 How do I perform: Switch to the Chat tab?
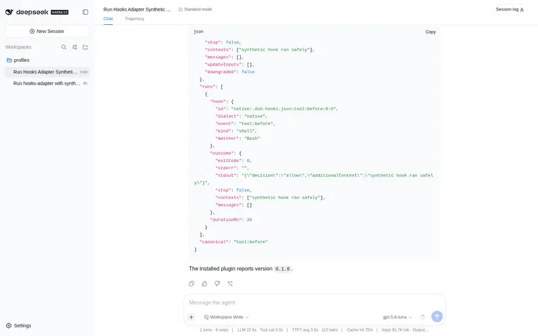point(108,19)
